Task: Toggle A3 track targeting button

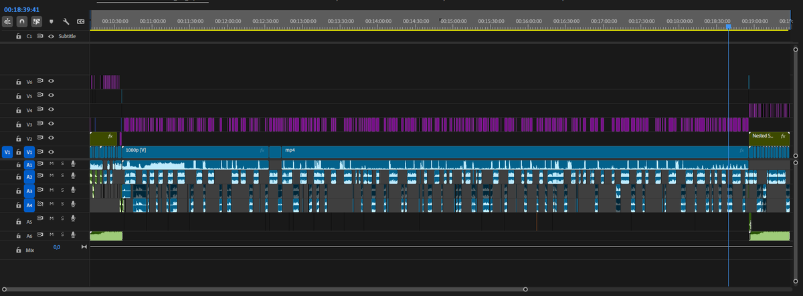Action: (29, 190)
